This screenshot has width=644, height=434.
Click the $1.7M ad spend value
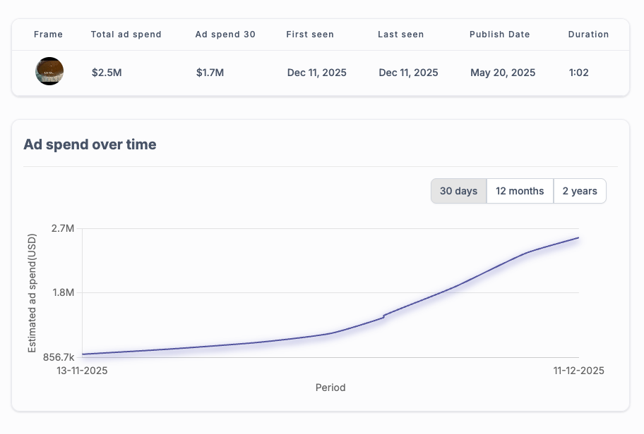[x=210, y=73]
